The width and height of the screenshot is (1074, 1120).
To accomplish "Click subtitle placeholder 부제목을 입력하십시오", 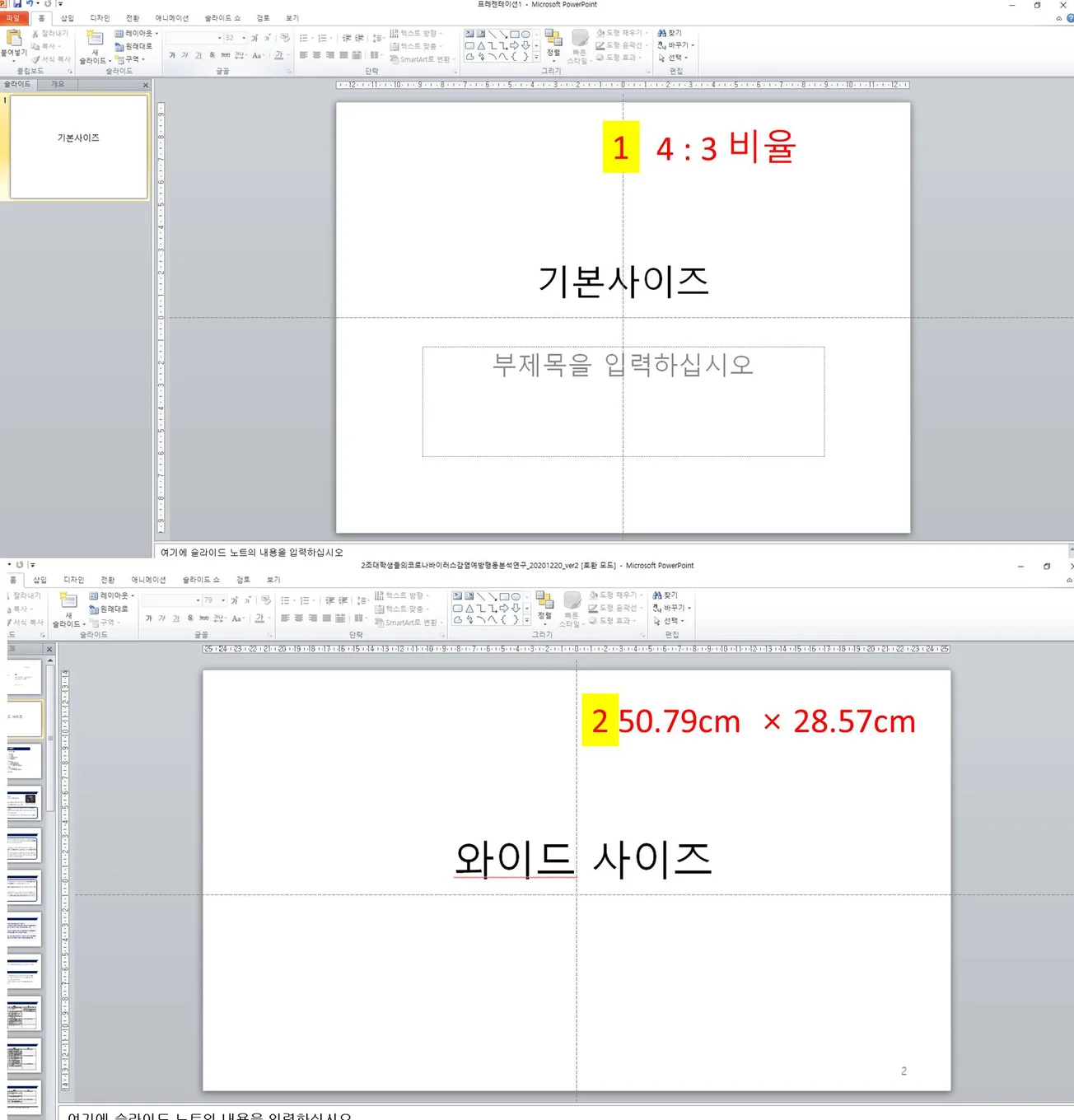I will click(x=623, y=401).
